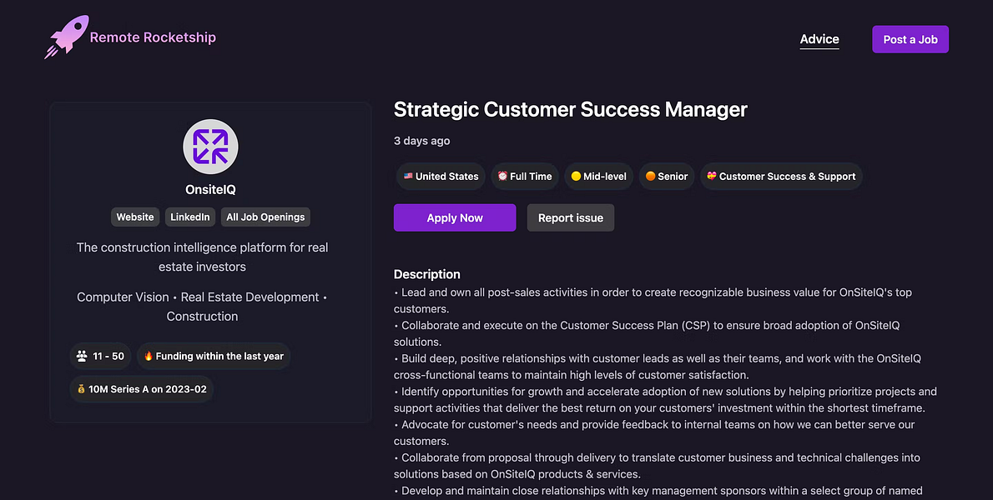Open the Website dropdown for OnsiteIQ
Viewport: 993px width, 500px height.
pos(135,217)
